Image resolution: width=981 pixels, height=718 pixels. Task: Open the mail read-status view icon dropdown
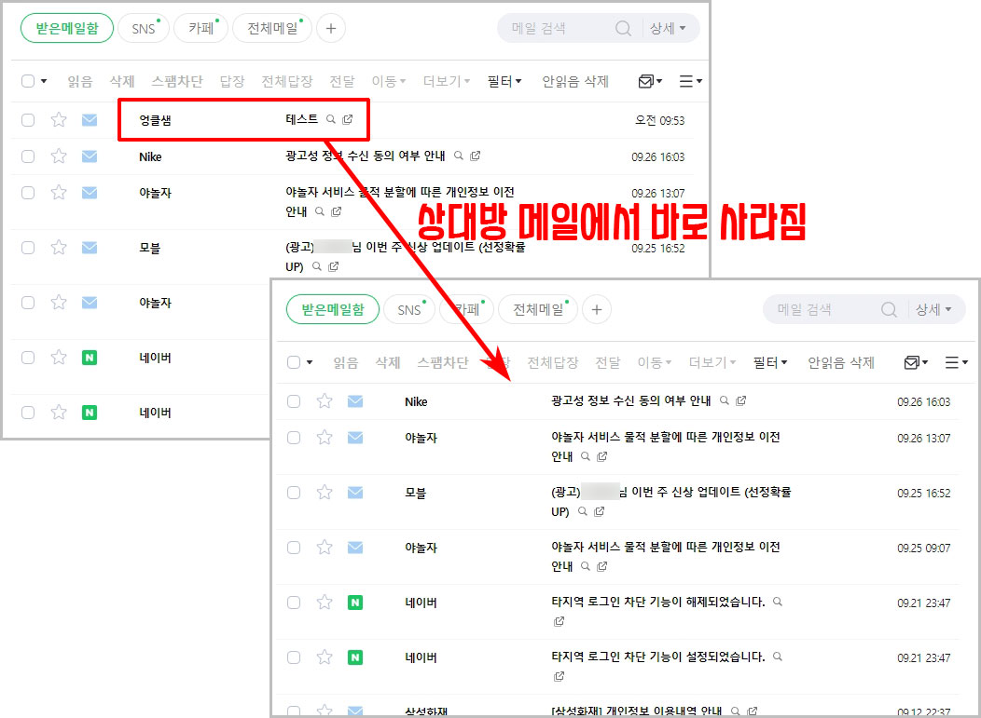648,81
